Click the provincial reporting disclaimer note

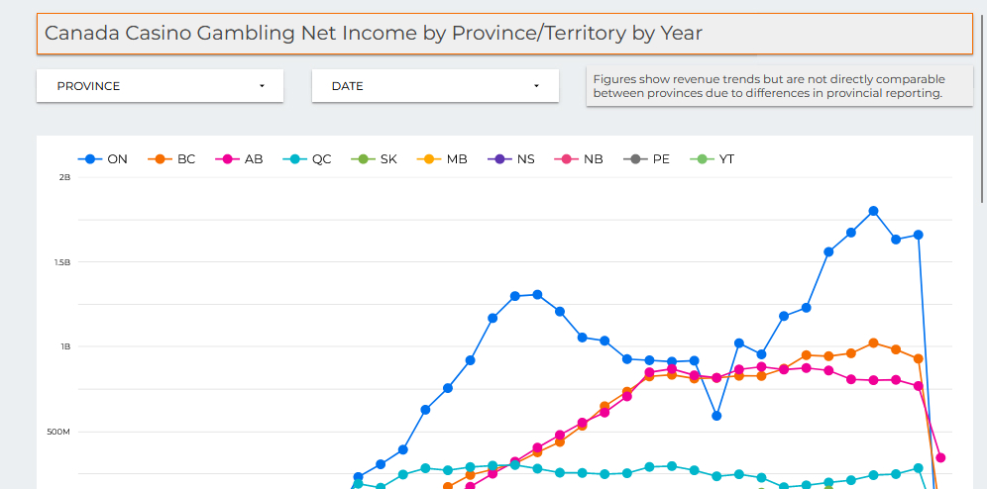point(779,87)
